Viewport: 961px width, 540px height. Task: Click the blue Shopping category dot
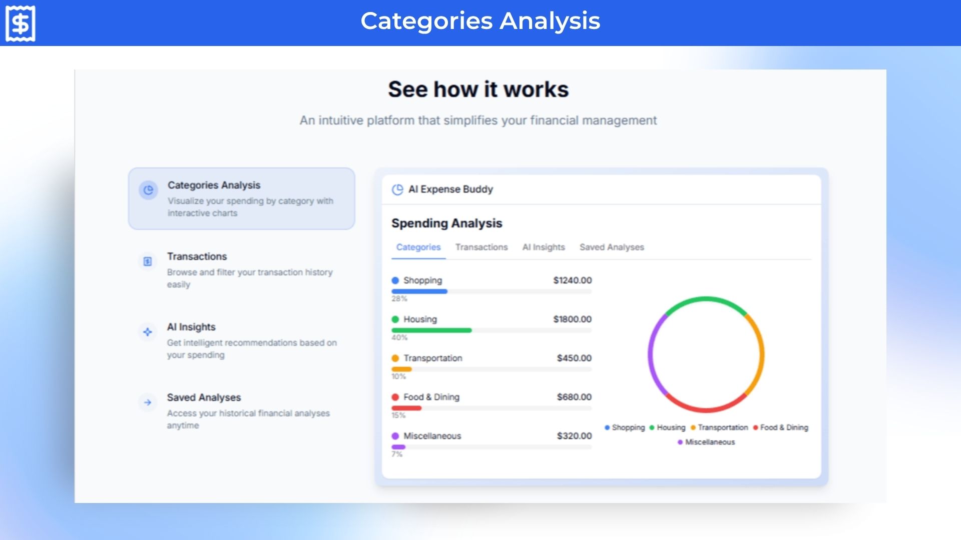click(395, 280)
